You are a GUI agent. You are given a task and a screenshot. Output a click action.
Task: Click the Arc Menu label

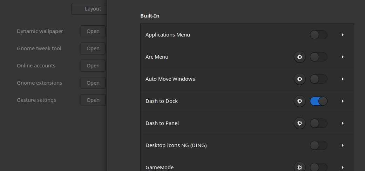pyautogui.click(x=157, y=57)
